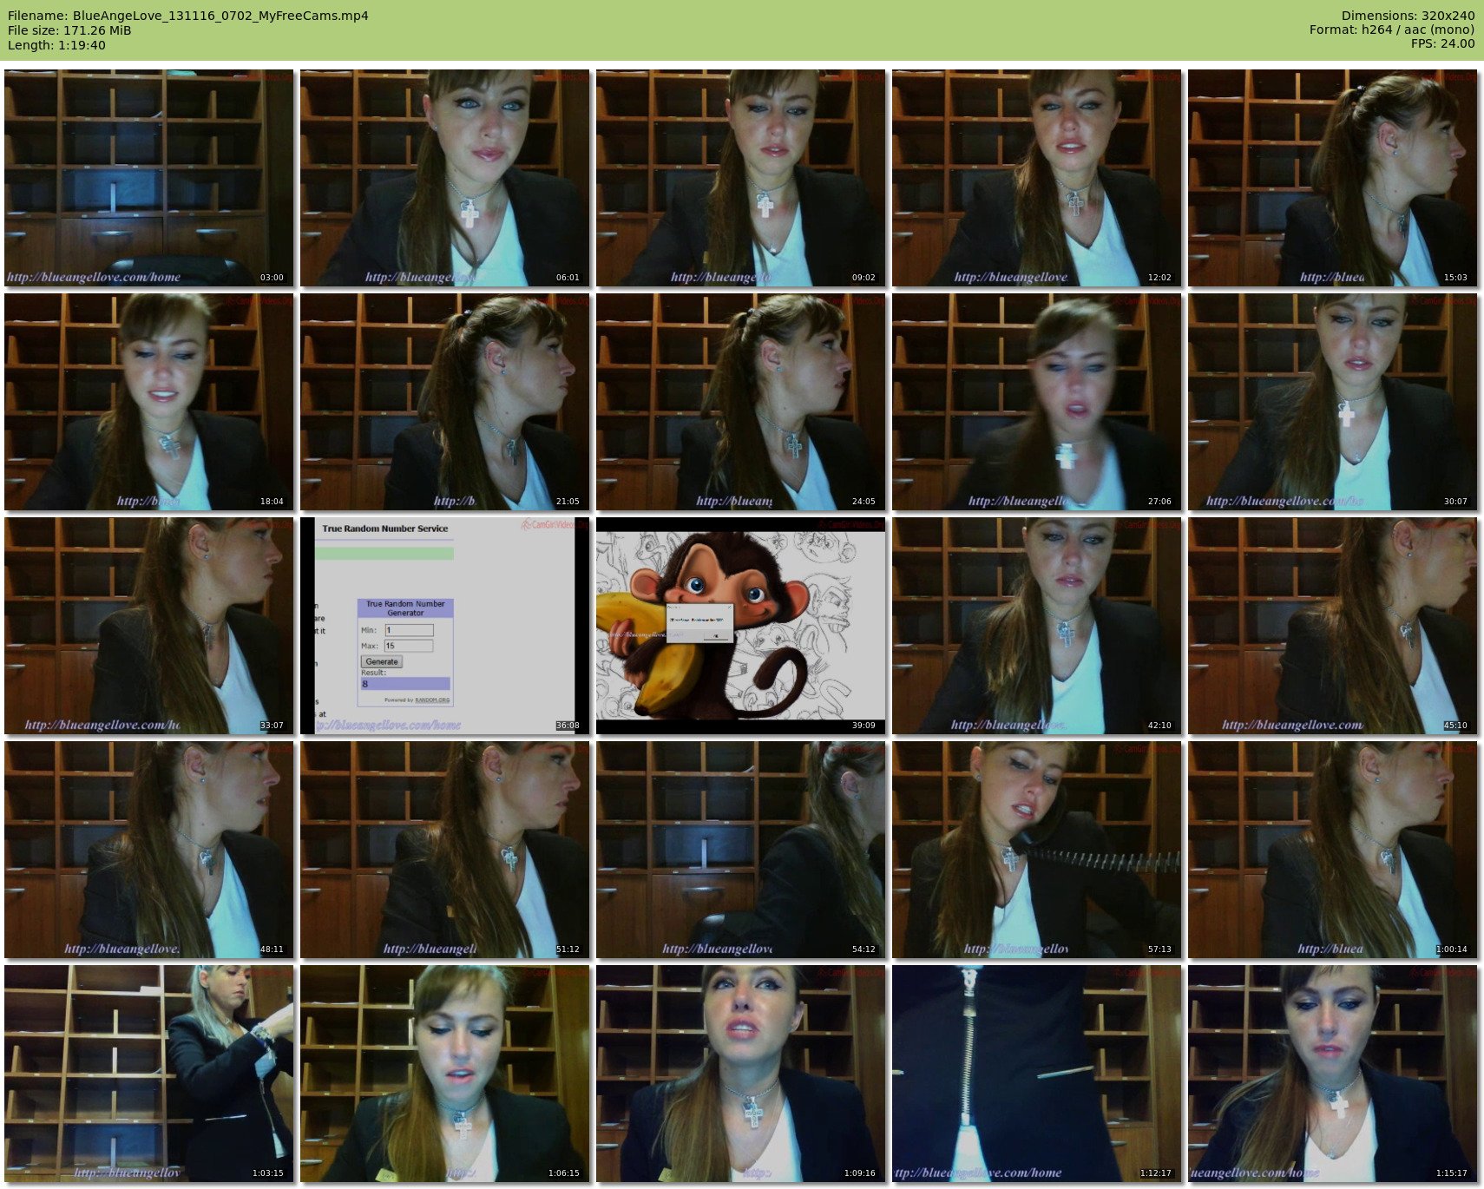Choose the thumbnail marked 1:00:14
This screenshot has width=1484, height=1189.
[x=1333, y=850]
